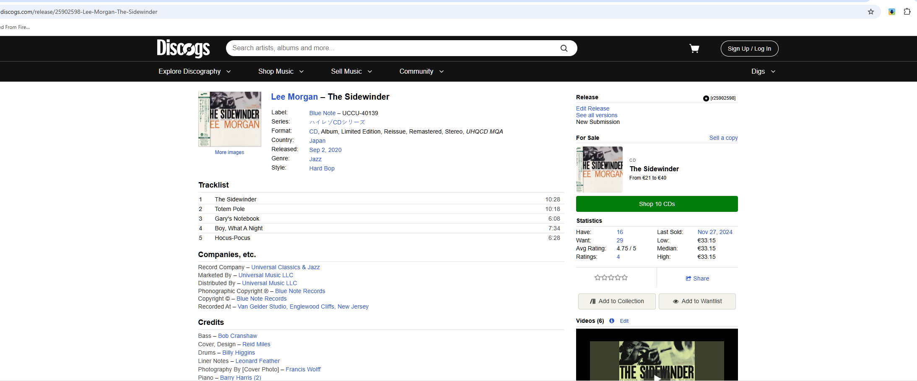Click the Sep 2, 2020 release date
Screen dimensions: 917x381
click(x=325, y=150)
